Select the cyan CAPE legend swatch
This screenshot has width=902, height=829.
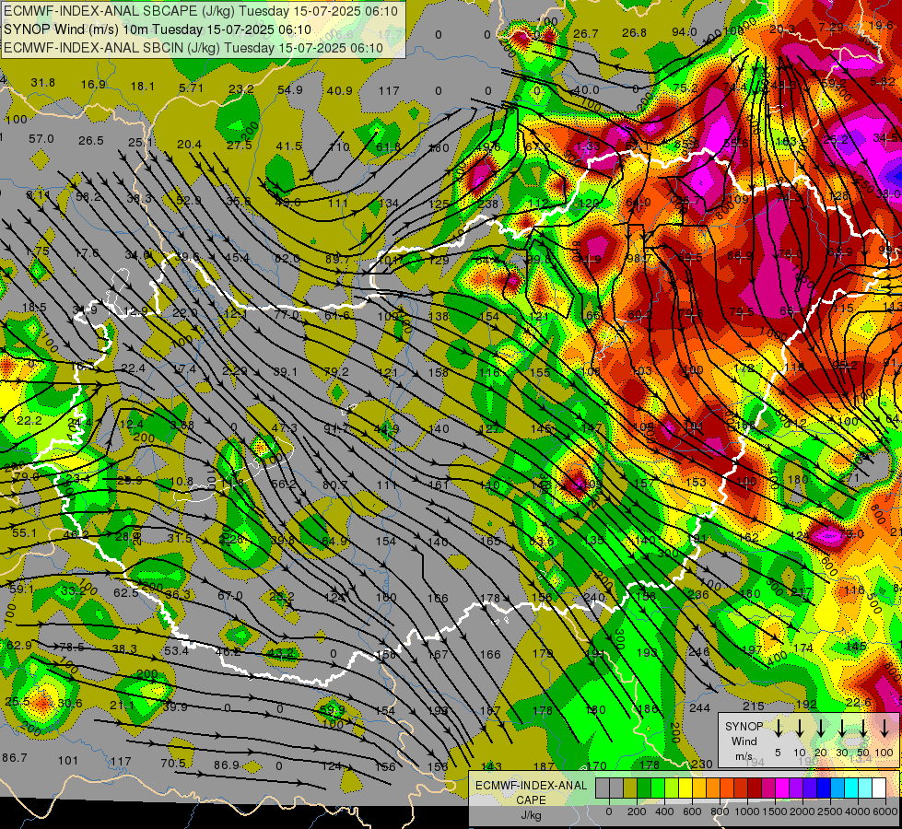coord(850,788)
